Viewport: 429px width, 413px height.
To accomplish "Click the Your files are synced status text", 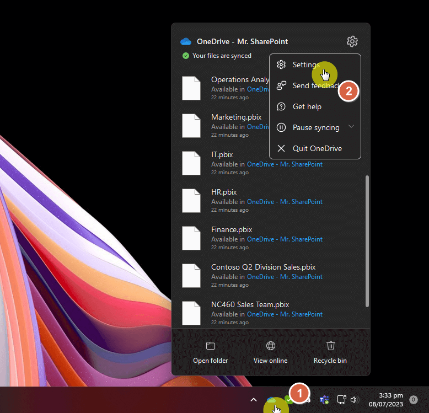I will [222, 56].
